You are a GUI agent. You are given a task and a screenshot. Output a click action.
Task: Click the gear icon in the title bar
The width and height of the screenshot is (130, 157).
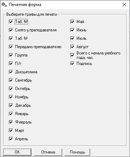pos(4,5)
